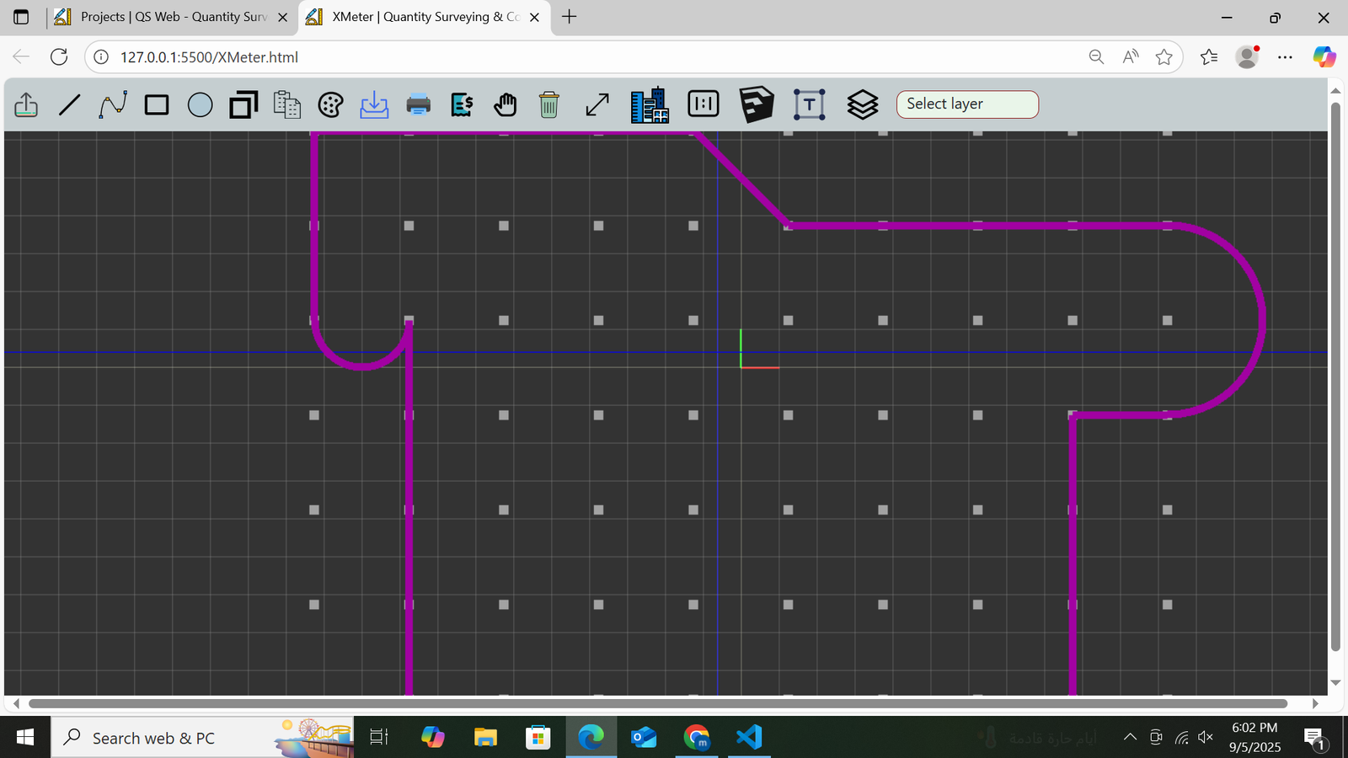Activate the hand pan tool
This screenshot has width=1348, height=758.
(505, 105)
